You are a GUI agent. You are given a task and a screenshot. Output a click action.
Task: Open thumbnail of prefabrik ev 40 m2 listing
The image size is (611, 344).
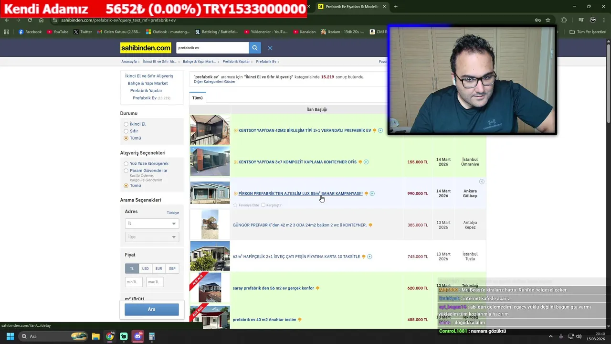coord(210,317)
